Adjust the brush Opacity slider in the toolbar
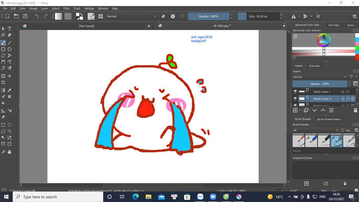This screenshot has height=202, width=359. [x=208, y=16]
